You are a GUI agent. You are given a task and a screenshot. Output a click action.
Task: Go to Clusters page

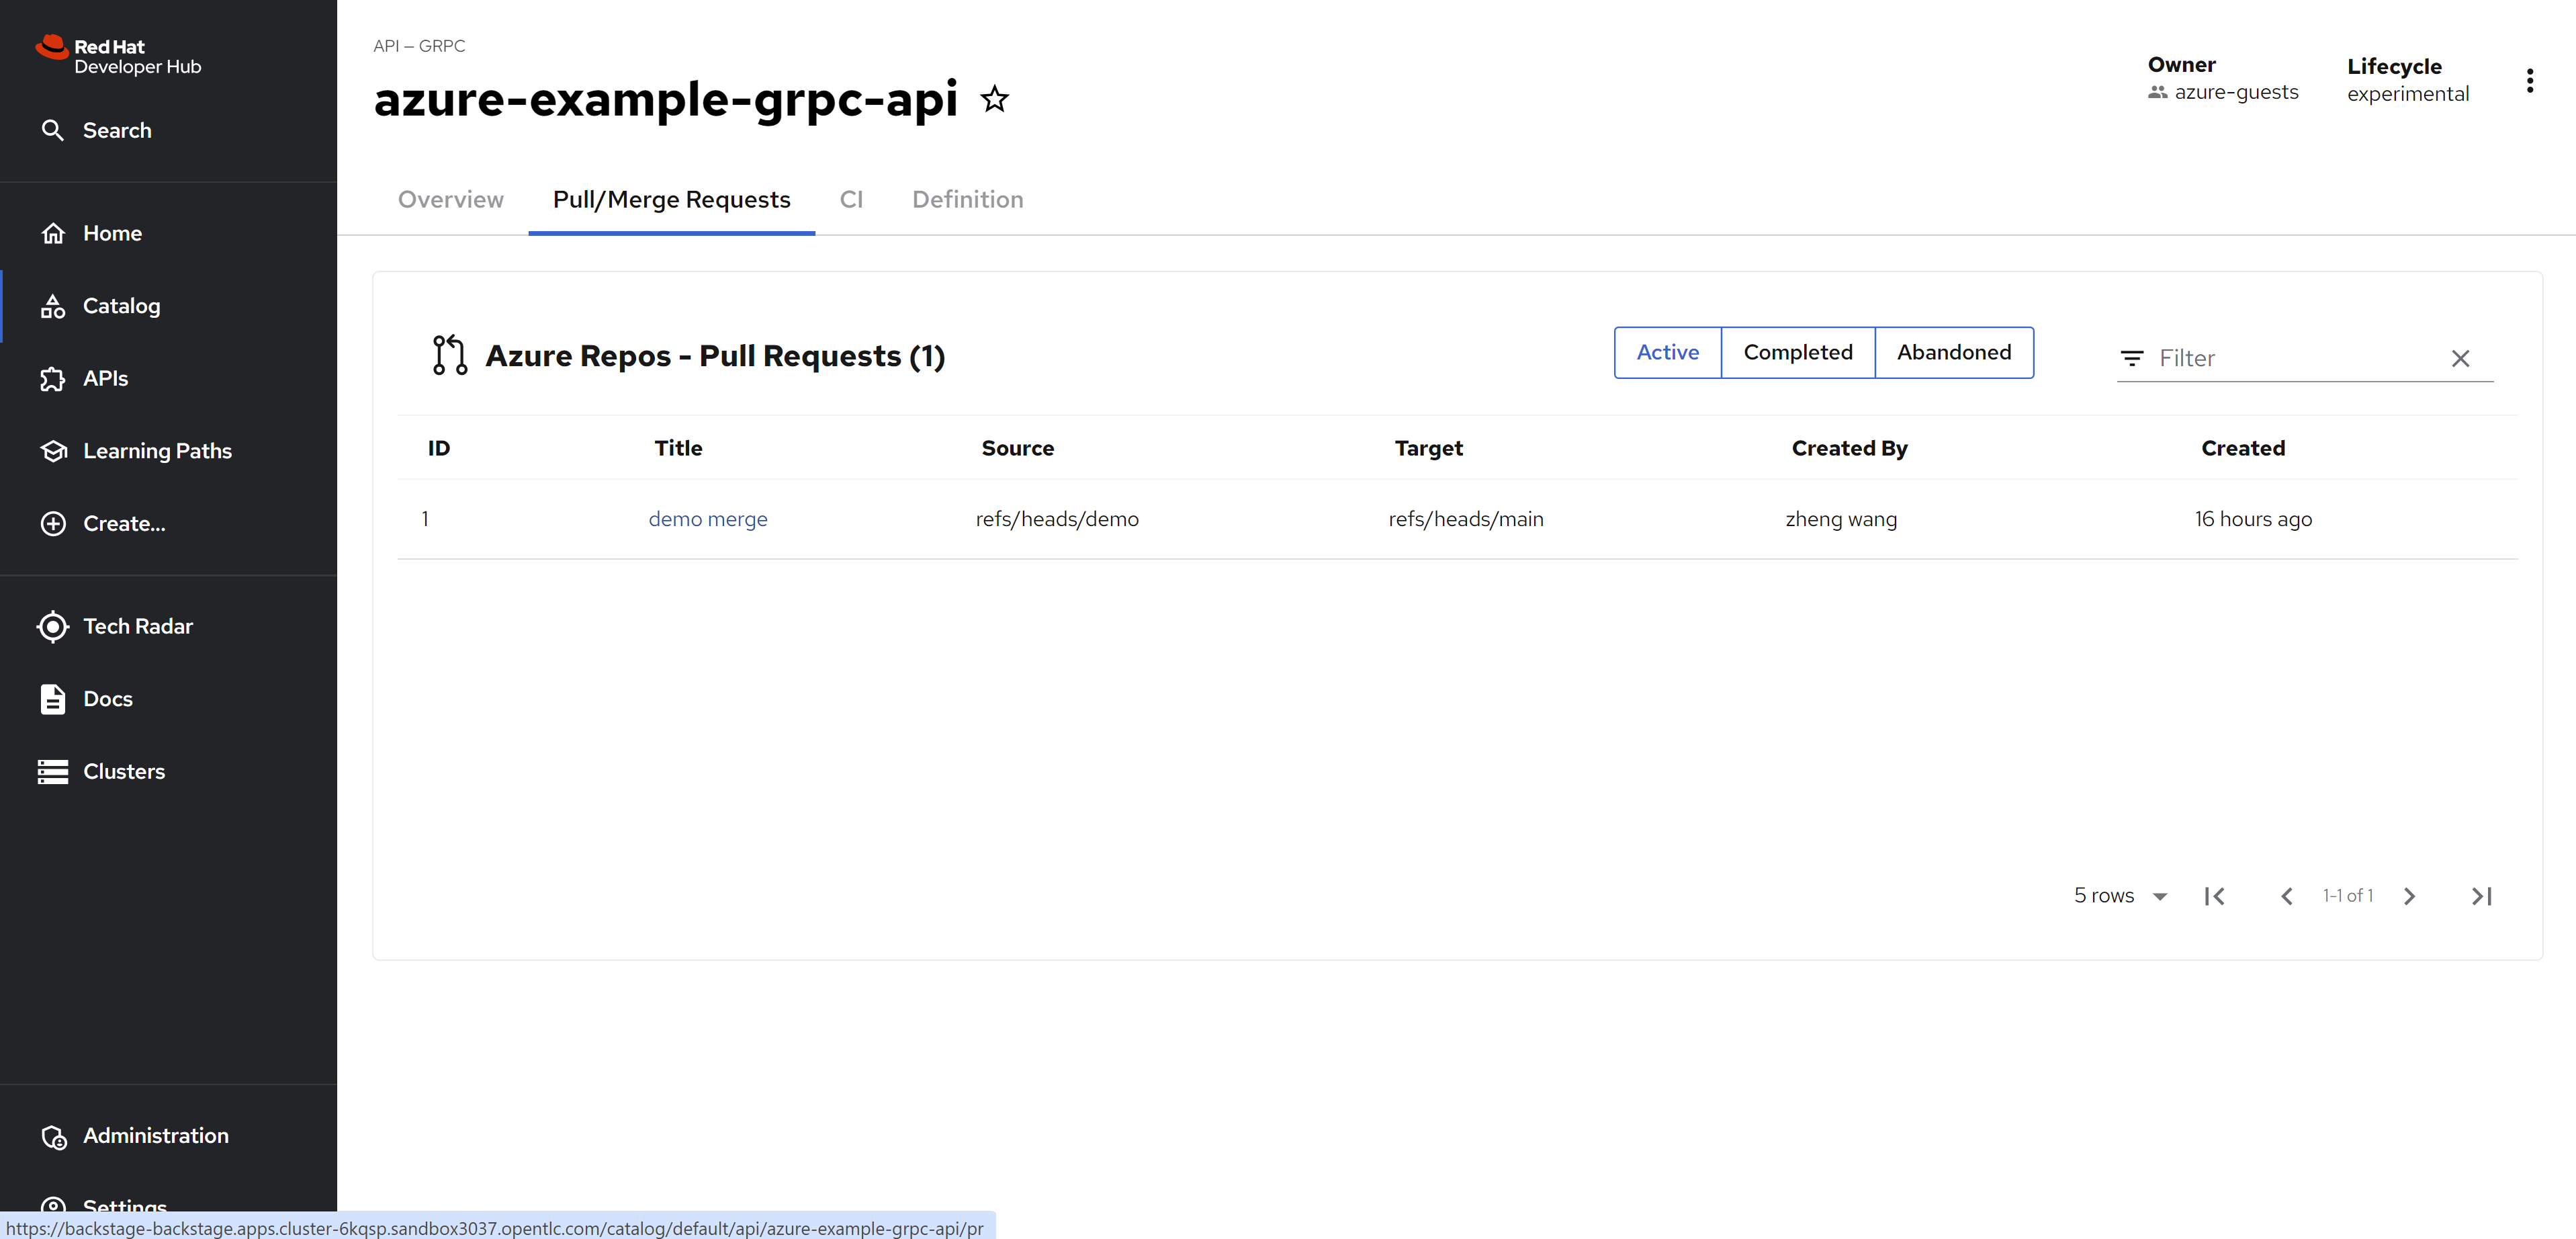123,771
